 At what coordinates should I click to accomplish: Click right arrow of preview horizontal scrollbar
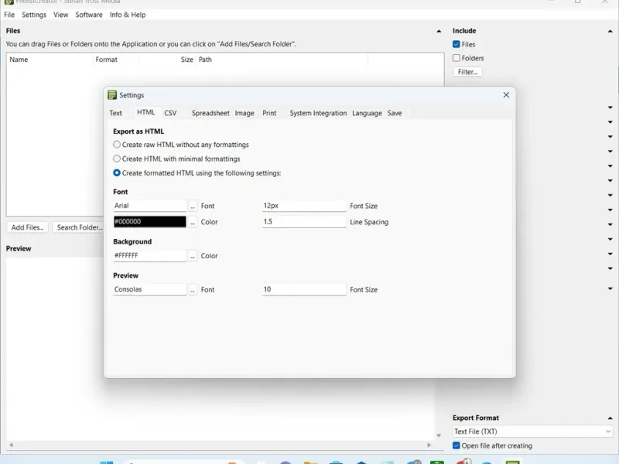click(429, 445)
